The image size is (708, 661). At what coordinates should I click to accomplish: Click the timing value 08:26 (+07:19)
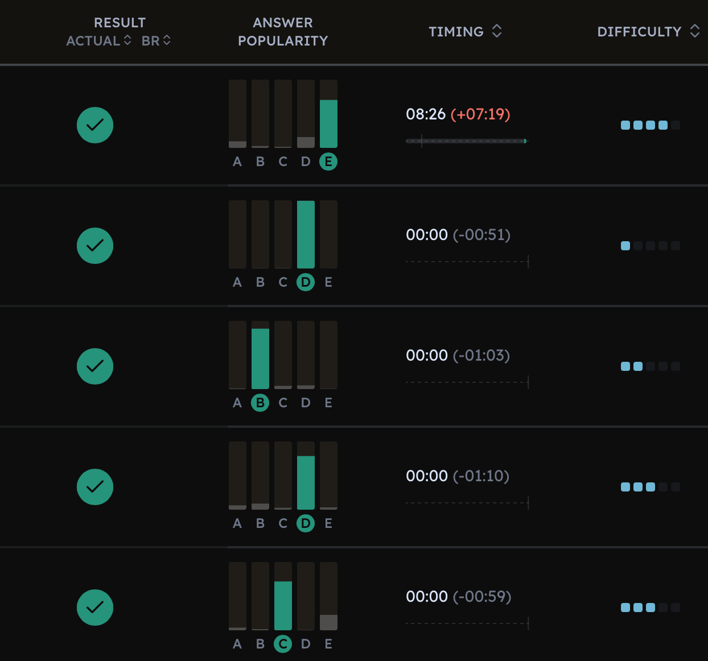click(458, 114)
